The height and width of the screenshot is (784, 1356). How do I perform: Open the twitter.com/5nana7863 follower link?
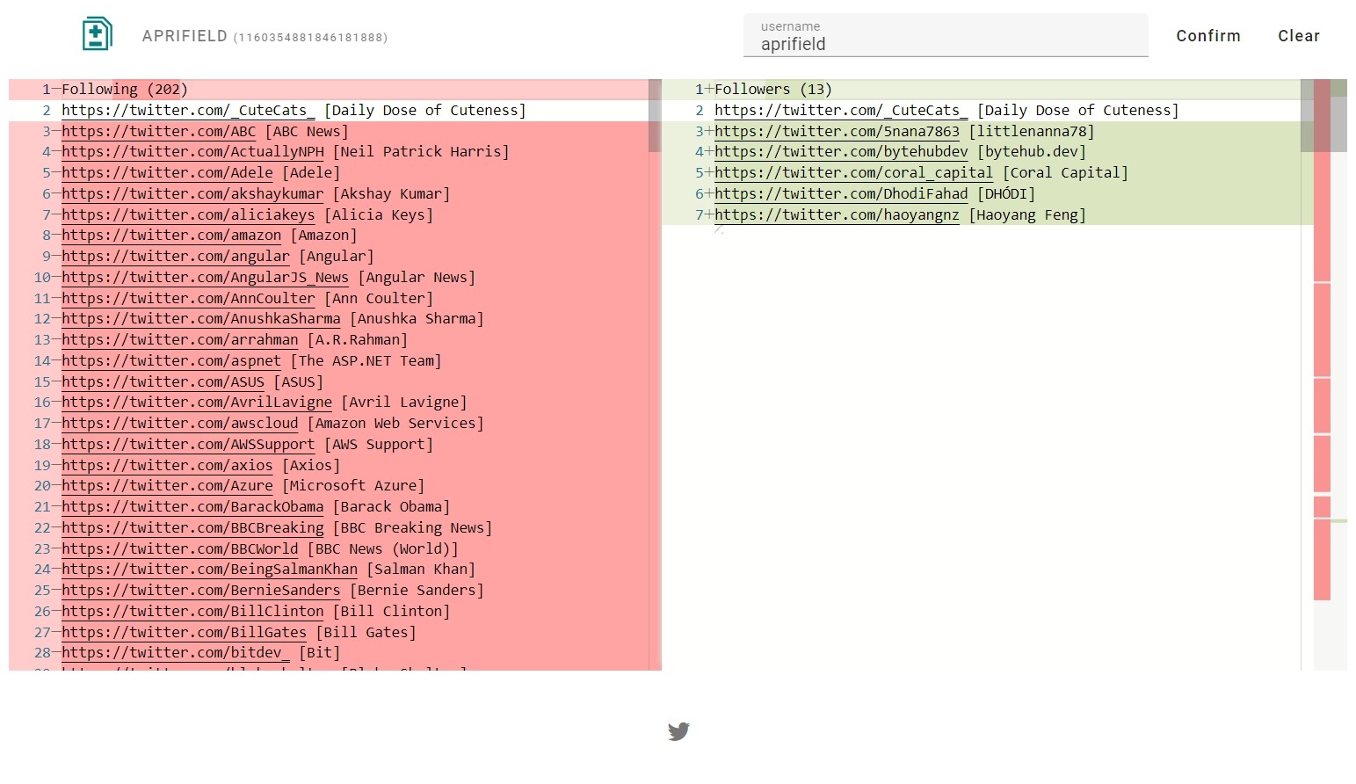[x=836, y=132]
